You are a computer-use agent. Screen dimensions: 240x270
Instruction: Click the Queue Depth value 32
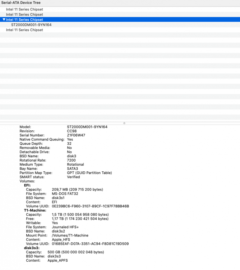coord(69,144)
